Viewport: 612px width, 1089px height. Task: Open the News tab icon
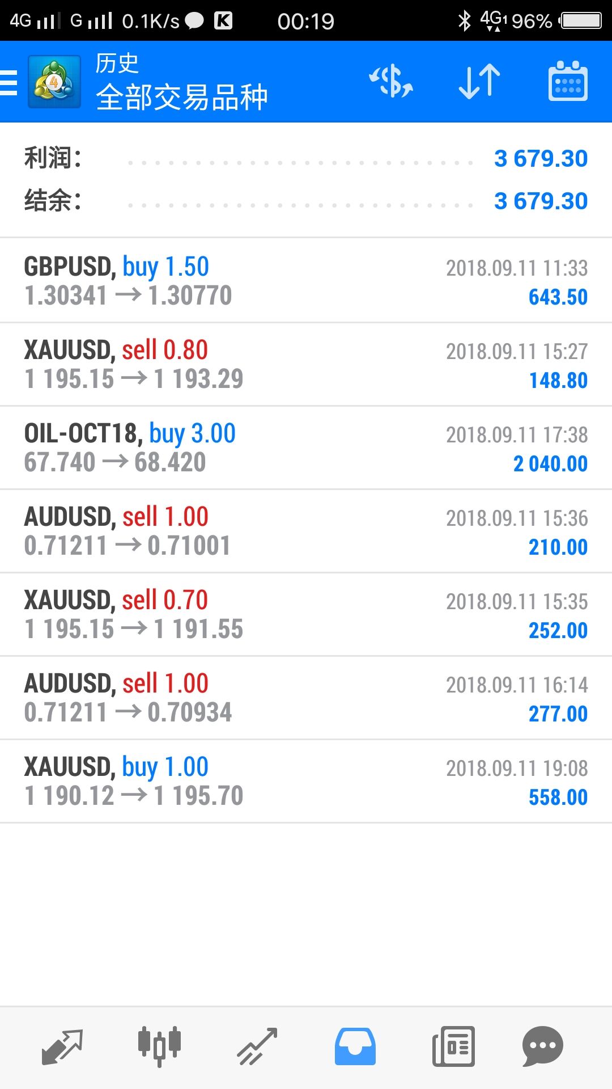[453, 1046]
